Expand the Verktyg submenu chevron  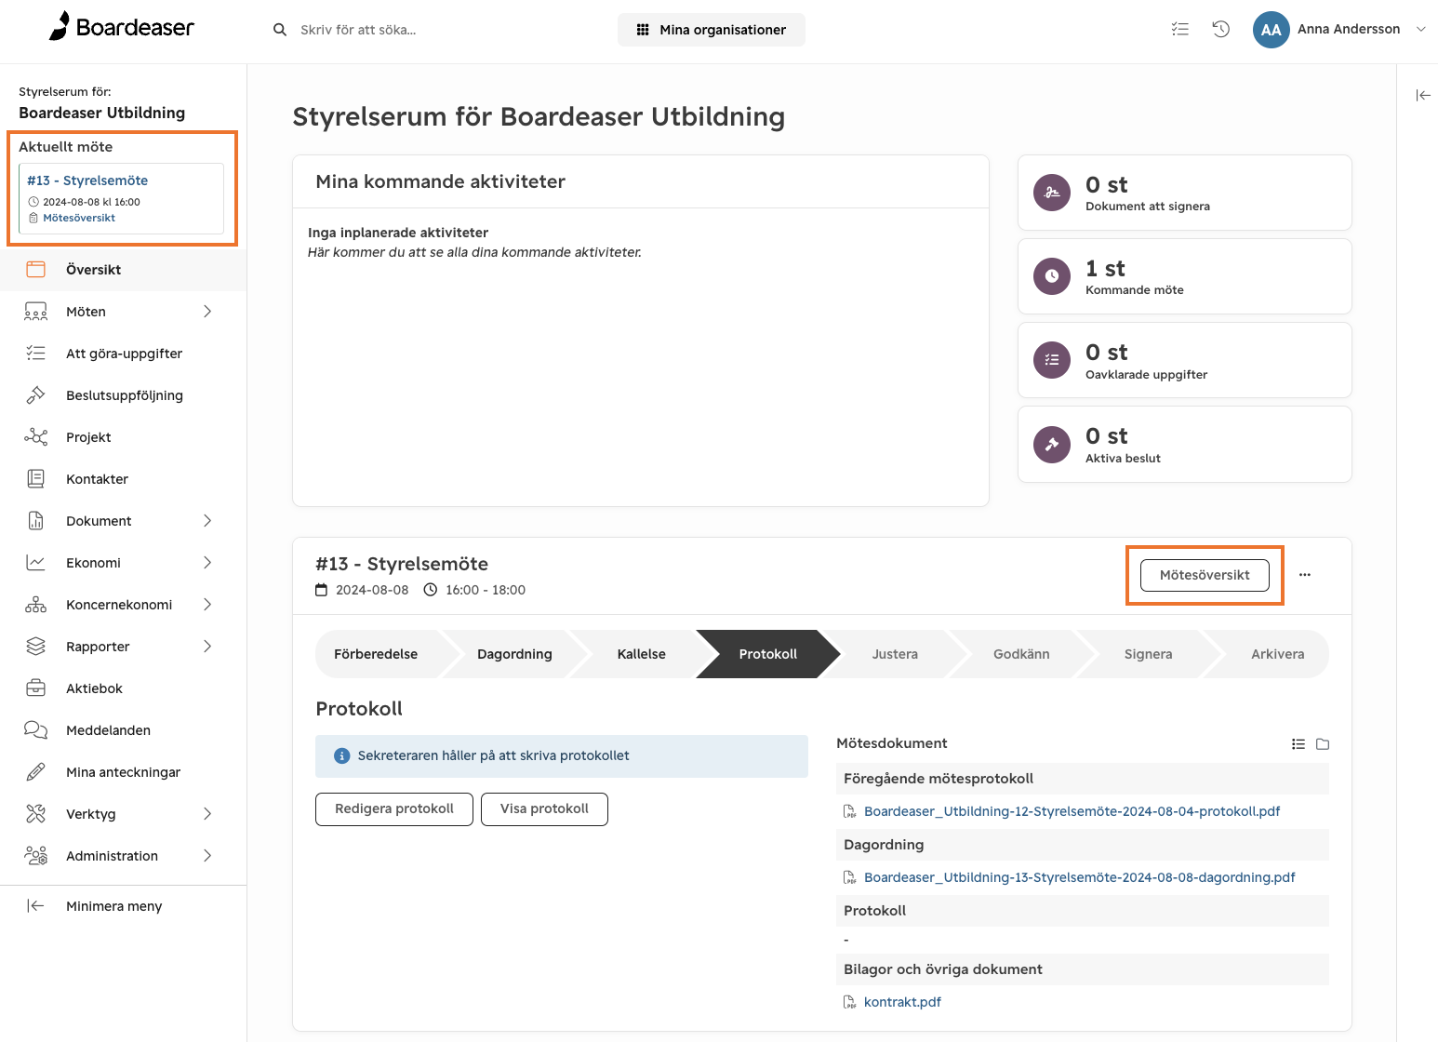point(207,814)
